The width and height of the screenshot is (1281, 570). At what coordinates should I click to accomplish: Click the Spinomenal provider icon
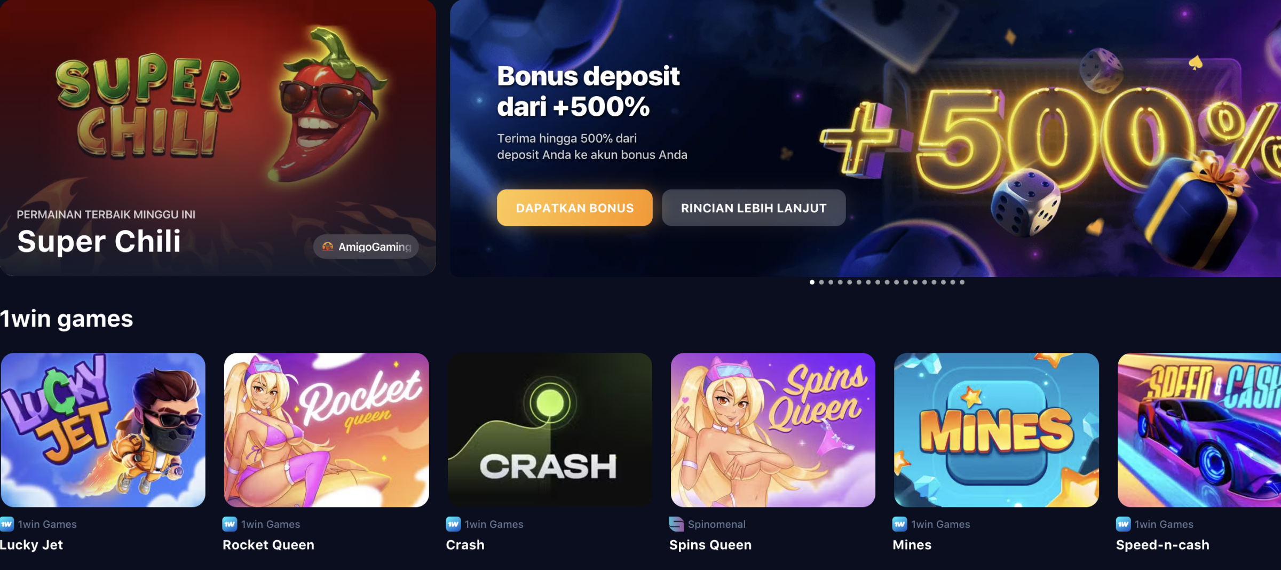676,524
